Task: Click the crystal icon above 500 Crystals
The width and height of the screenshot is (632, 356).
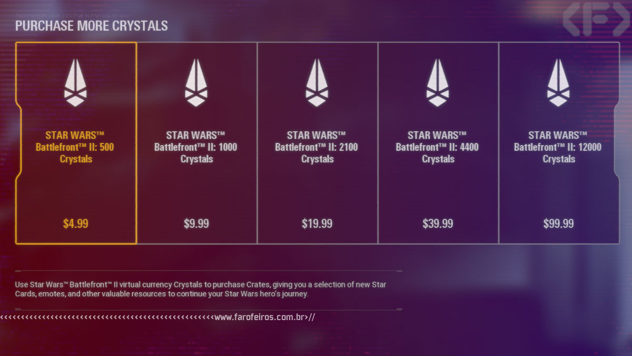Action: pos(75,82)
